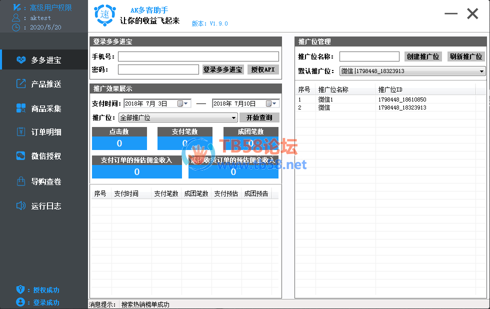Image resolution: width=490 pixels, height=309 pixels.
Task: Open the 多多进宝 menu item
Action: point(44,59)
